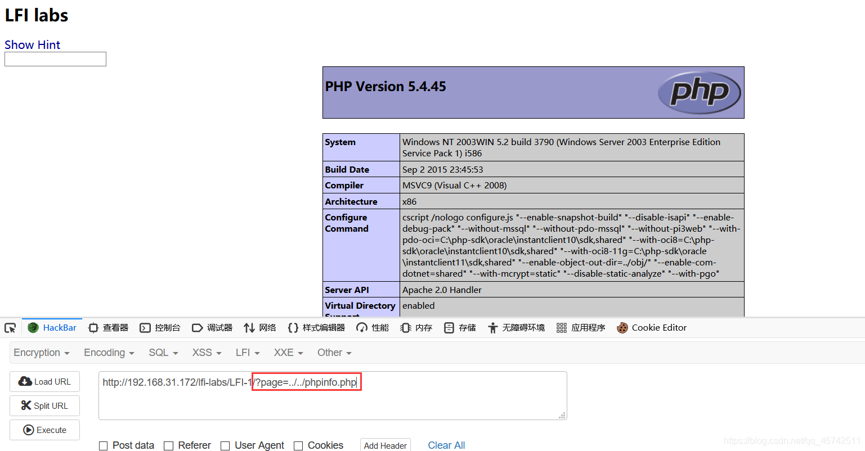Expand the XSS dropdown menu
The image size is (865, 451).
click(207, 353)
